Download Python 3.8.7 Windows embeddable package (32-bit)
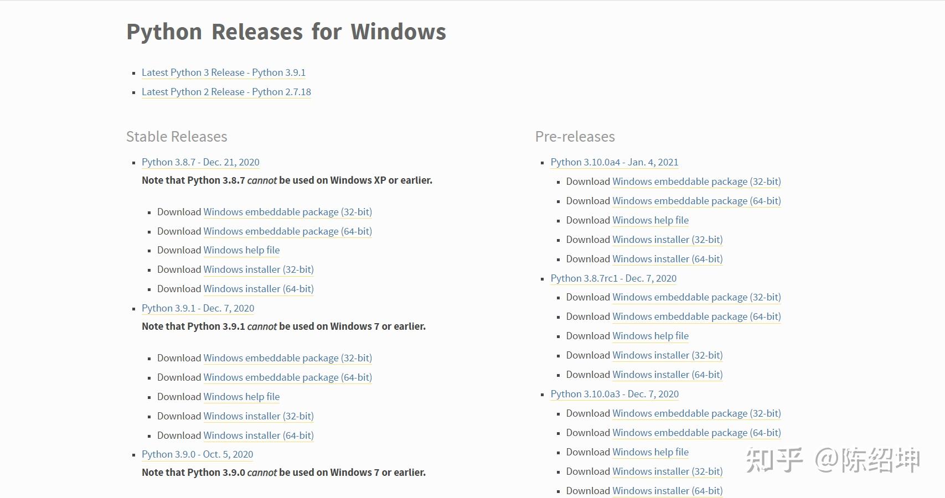Viewport: 945px width, 498px height. click(287, 212)
